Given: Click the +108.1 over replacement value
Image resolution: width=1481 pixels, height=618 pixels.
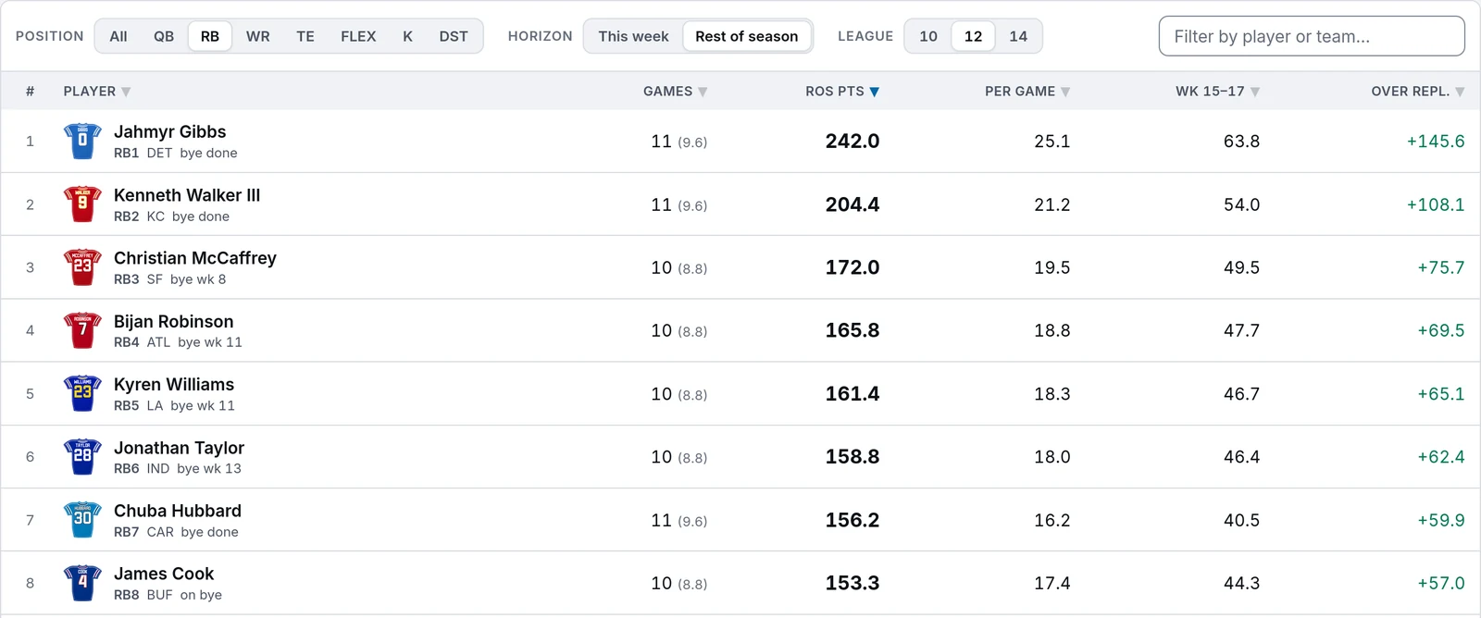Looking at the screenshot, I should [1436, 204].
